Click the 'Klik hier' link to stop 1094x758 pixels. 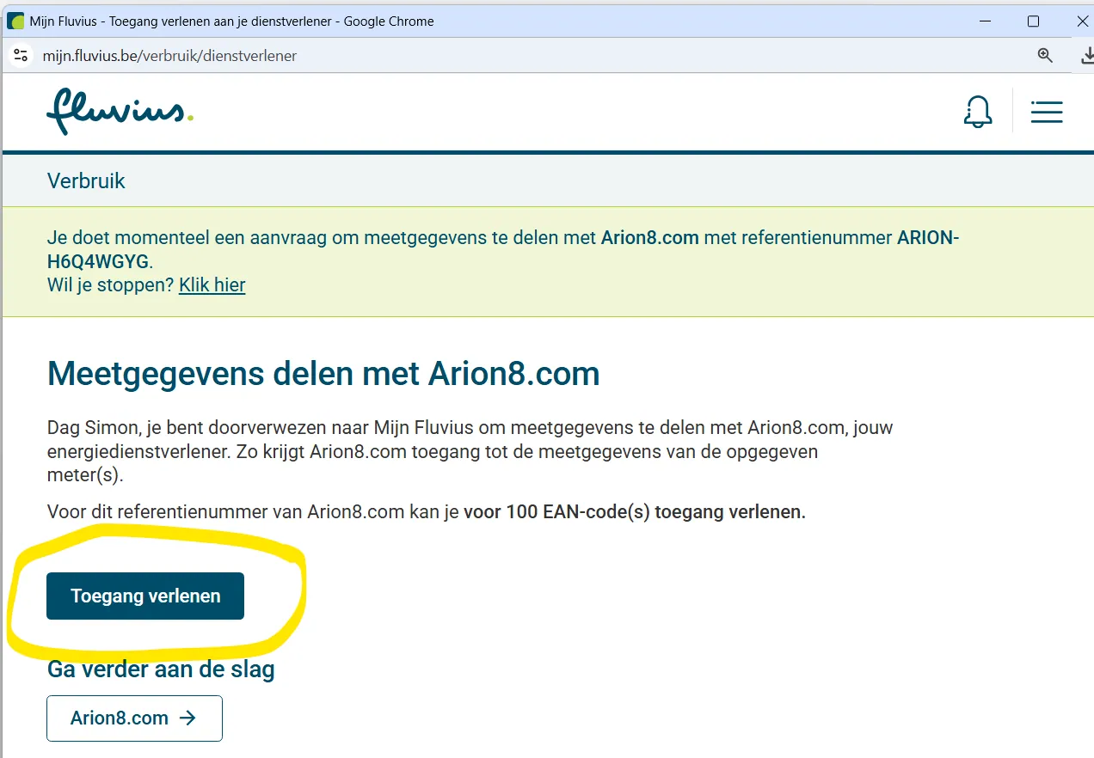[x=212, y=285]
